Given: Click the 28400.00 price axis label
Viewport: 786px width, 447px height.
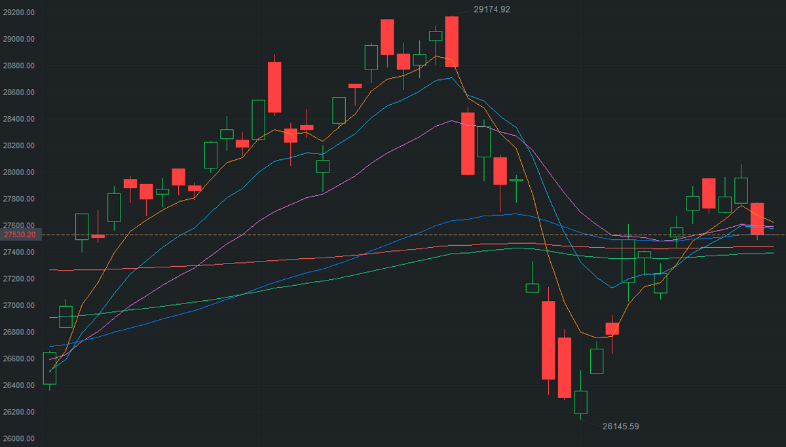Looking at the screenshot, I should (20, 119).
